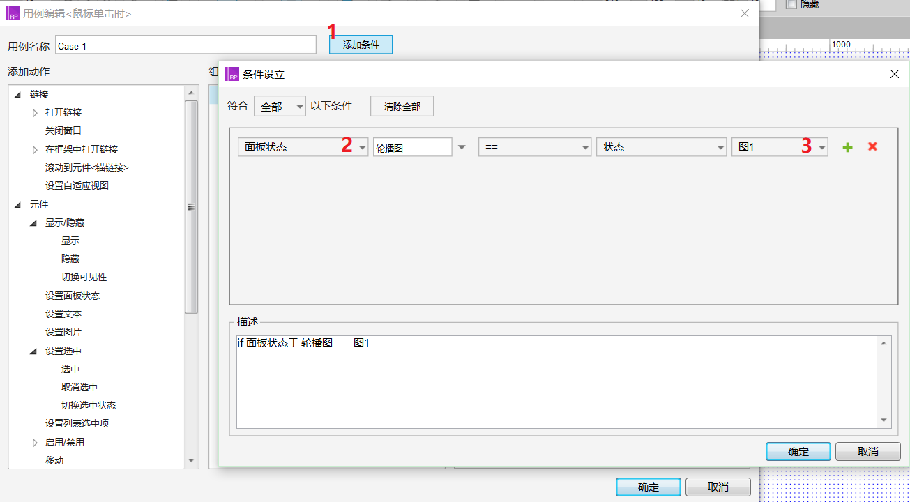Select 滚动到元件<锚链接> action
The image size is (910, 502).
tap(87, 167)
